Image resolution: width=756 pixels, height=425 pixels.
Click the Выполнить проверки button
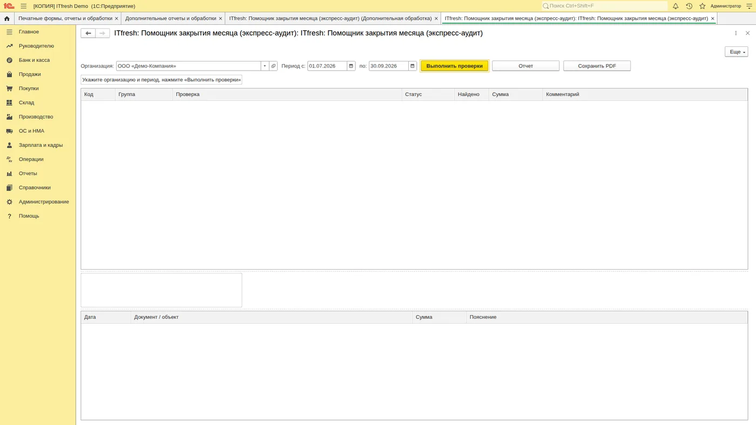(454, 66)
